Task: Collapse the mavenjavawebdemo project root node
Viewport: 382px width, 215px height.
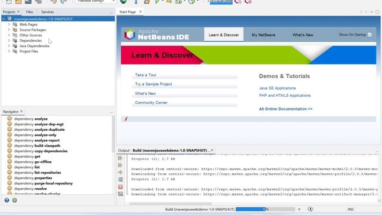Action: (x=4, y=19)
